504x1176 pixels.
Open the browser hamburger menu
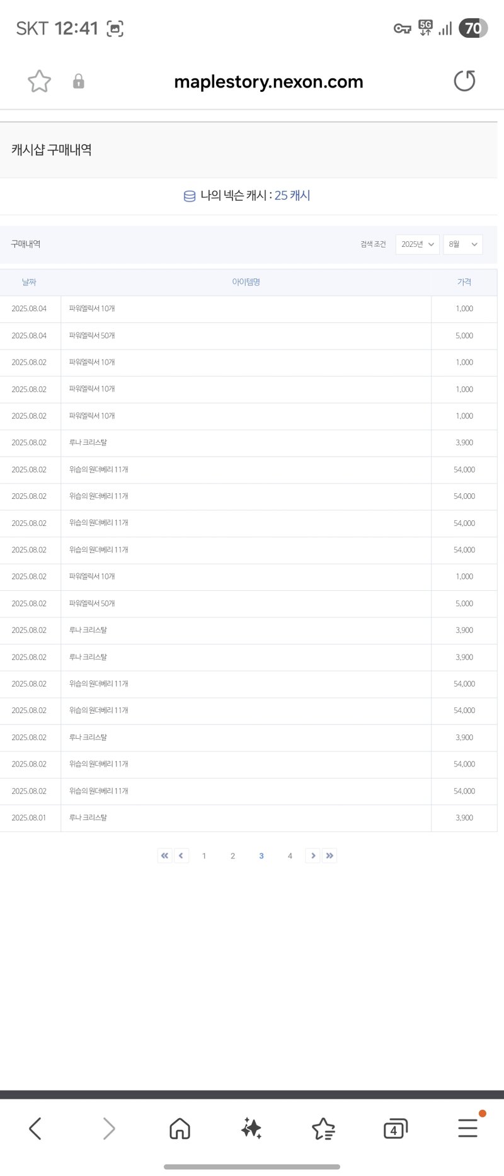[468, 1127]
